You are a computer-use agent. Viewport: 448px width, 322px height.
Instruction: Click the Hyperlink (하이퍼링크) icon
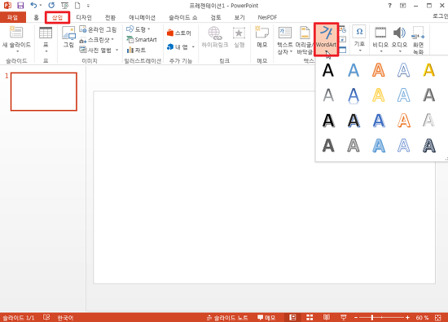point(215,37)
